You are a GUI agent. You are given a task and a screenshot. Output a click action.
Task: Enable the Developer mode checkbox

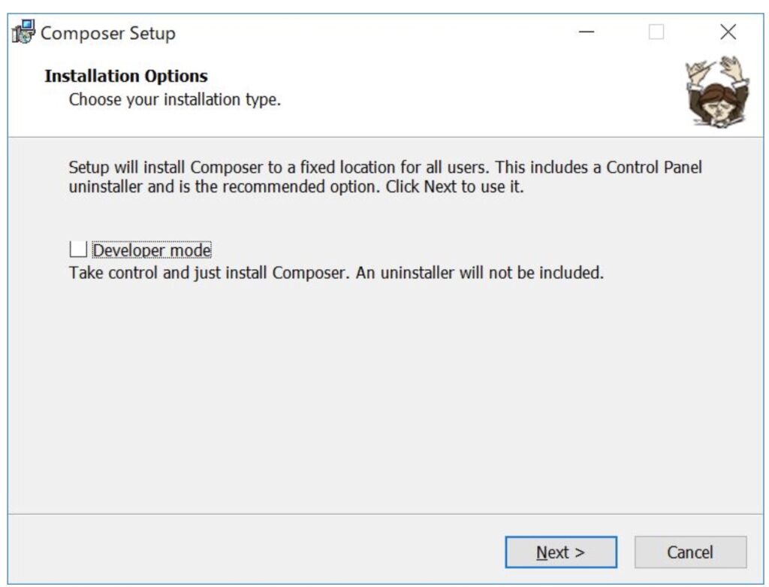78,250
